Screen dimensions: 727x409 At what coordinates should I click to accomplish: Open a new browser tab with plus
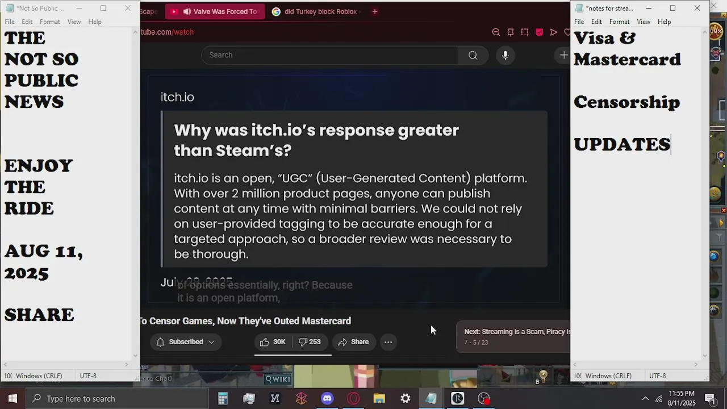(375, 11)
